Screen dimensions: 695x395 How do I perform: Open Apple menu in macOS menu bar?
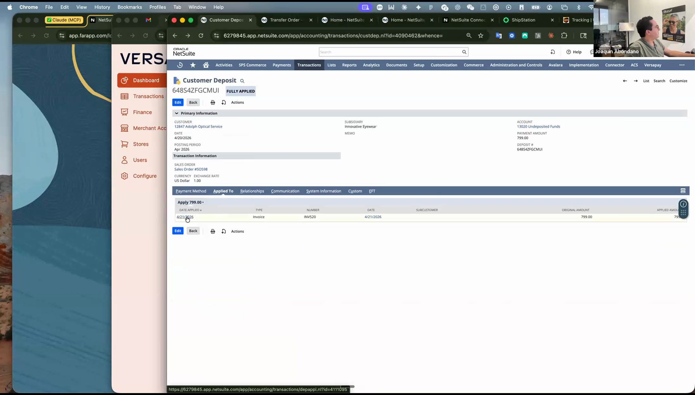(x=10, y=7)
